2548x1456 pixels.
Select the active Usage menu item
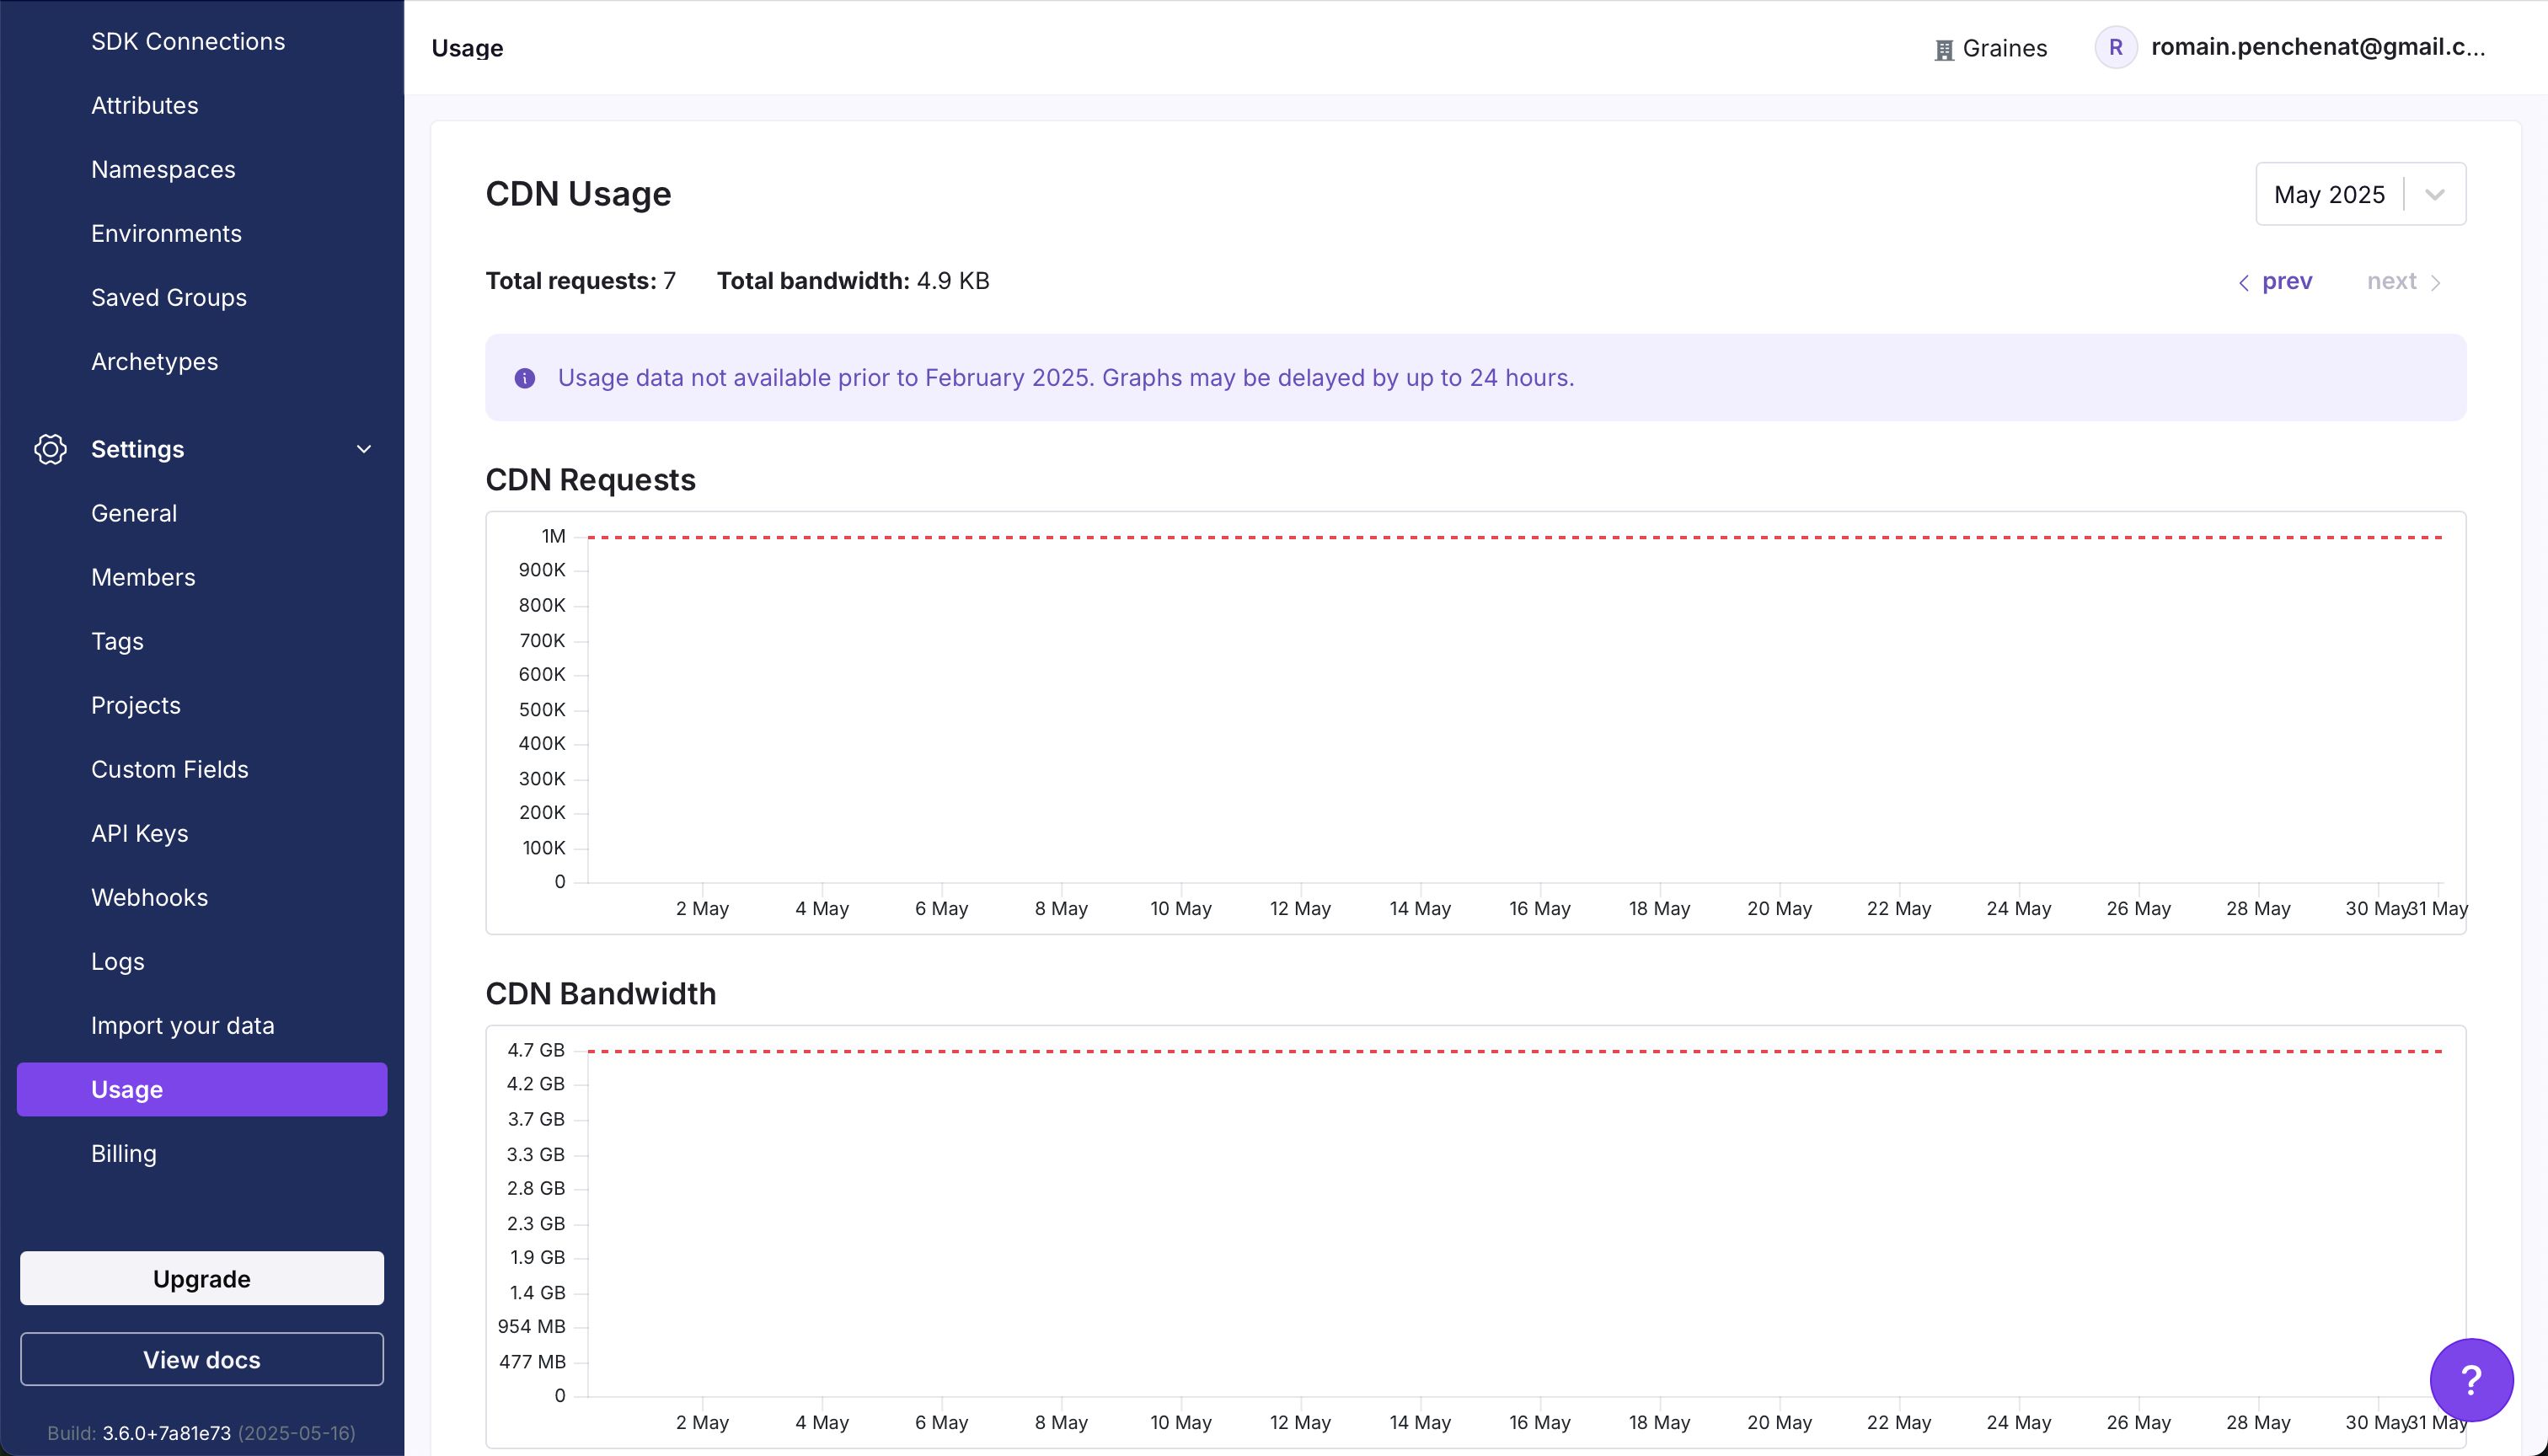202,1089
